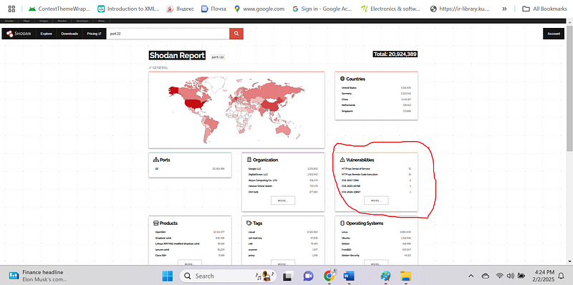This screenshot has width=573, height=285.
Task: Open the Почта bookmark
Action: pos(213,9)
